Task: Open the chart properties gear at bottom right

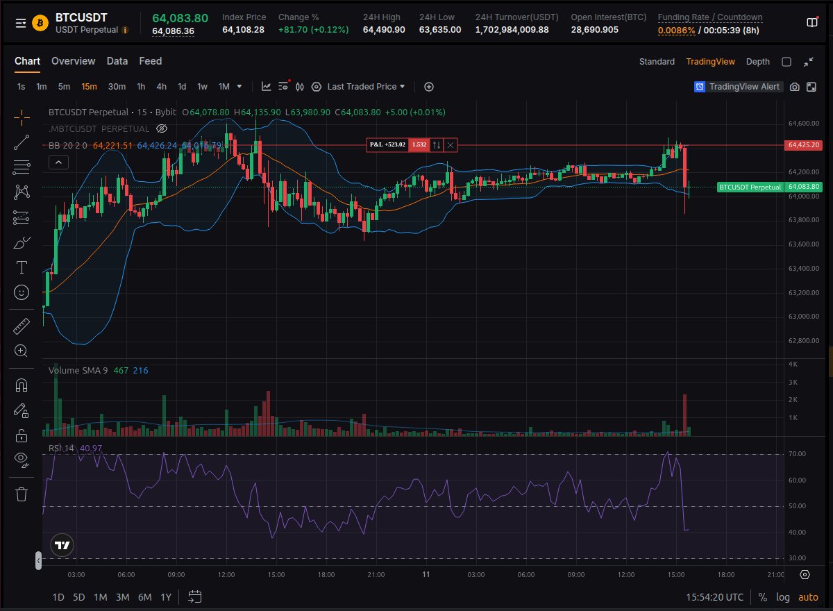Action: pos(805,574)
